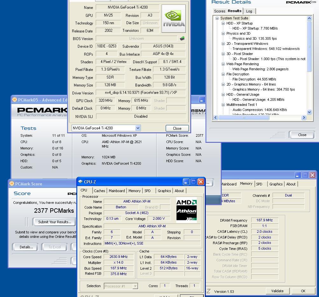Collapse the Web Page Rendering node
319x297 pixels.
[223, 64]
